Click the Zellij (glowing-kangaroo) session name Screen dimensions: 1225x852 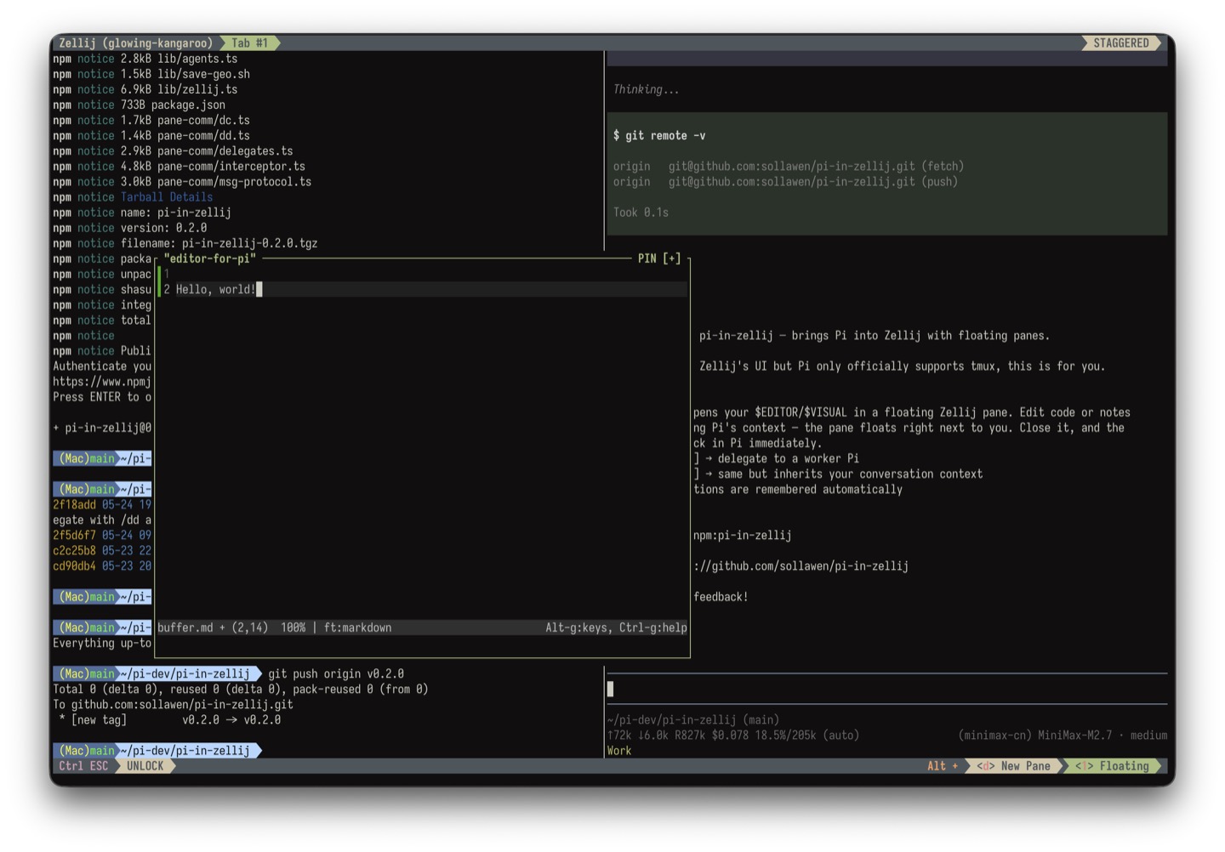click(135, 43)
